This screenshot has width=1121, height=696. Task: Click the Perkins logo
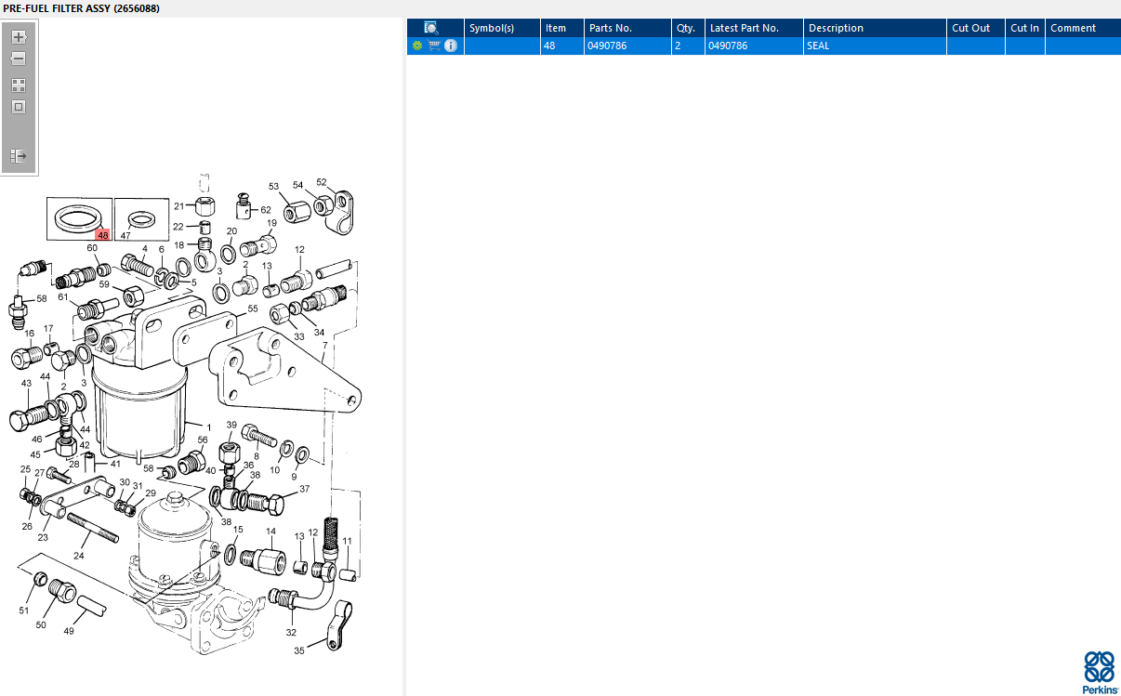(1099, 672)
